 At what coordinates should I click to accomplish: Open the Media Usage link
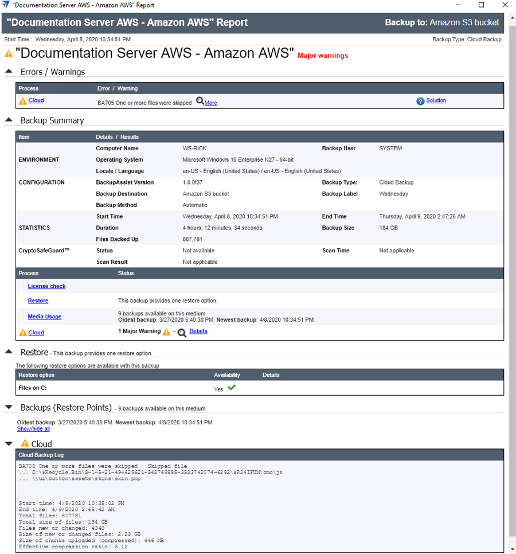click(45, 317)
